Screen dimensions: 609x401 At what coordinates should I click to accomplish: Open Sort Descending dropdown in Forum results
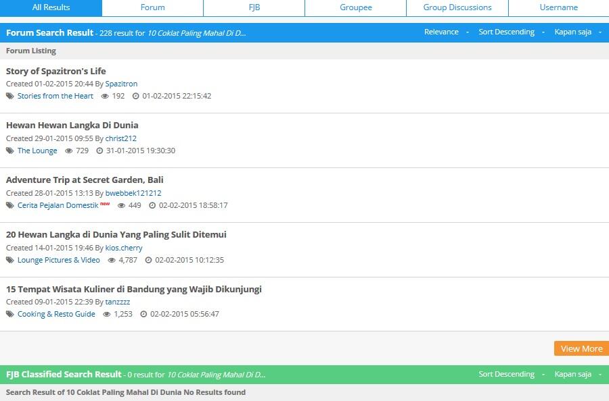coord(511,32)
